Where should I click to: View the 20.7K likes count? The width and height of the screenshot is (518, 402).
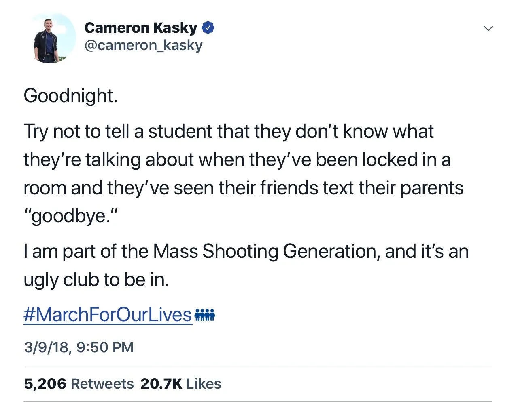[x=161, y=383]
